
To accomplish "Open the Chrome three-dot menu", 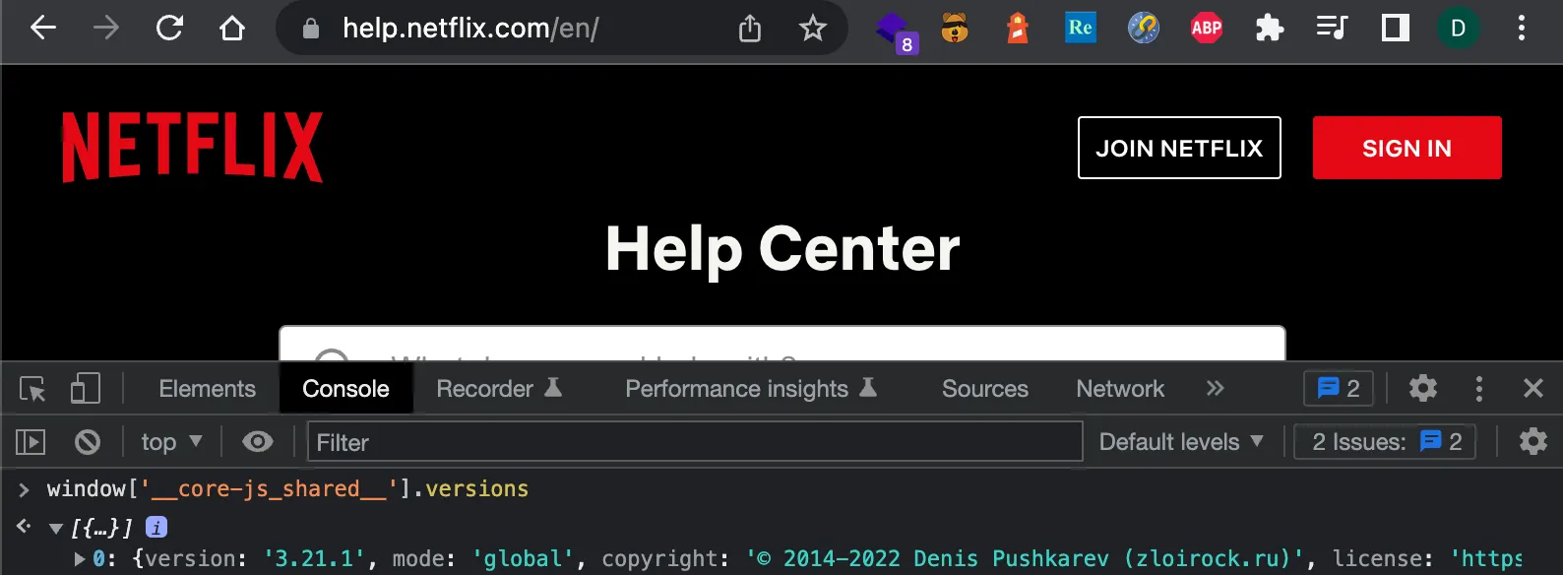I will (1522, 28).
